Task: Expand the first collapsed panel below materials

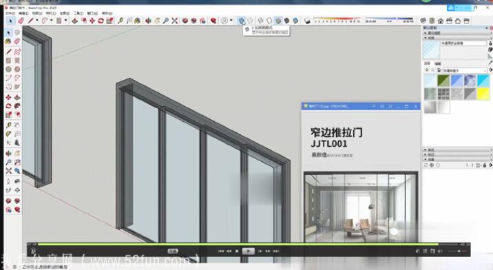Action: point(457,150)
